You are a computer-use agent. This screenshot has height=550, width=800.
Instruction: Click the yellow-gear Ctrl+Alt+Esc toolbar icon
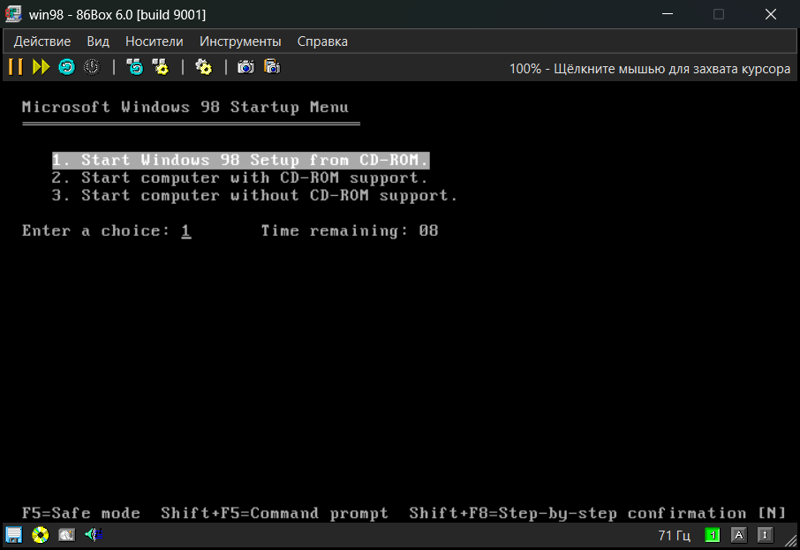[161, 67]
